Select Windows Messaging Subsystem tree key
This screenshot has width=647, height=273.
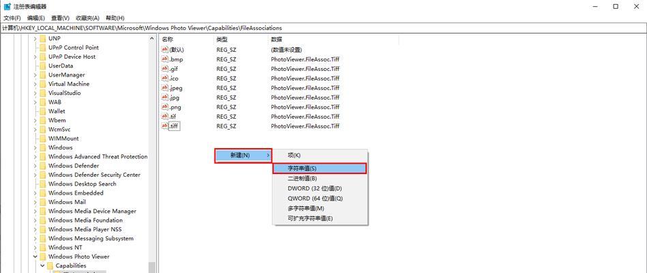pos(91,238)
